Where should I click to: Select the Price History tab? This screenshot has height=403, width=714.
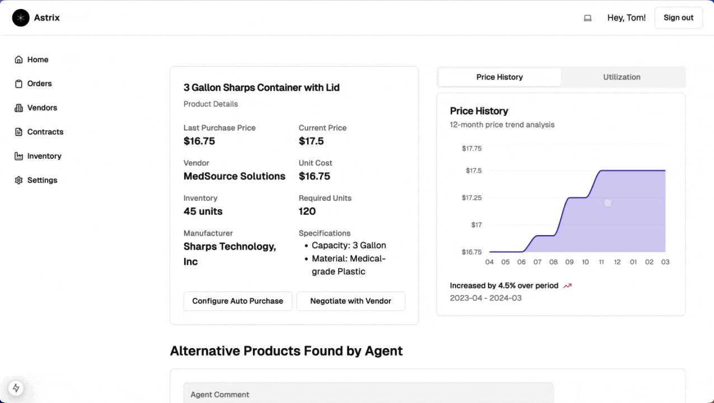click(x=499, y=77)
